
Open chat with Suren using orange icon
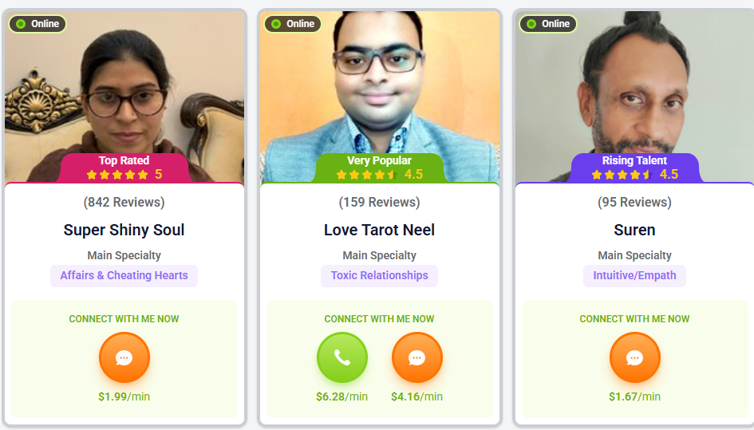point(635,357)
